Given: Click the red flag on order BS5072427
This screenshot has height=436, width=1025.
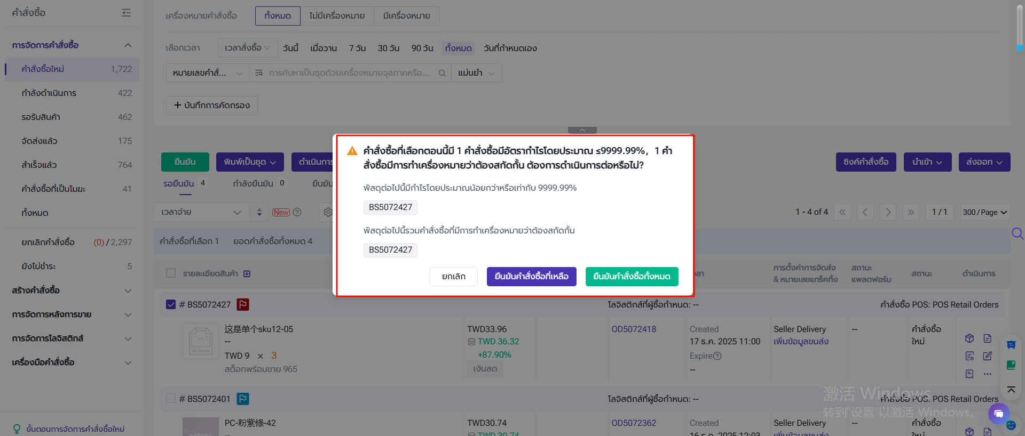Looking at the screenshot, I should tap(243, 304).
